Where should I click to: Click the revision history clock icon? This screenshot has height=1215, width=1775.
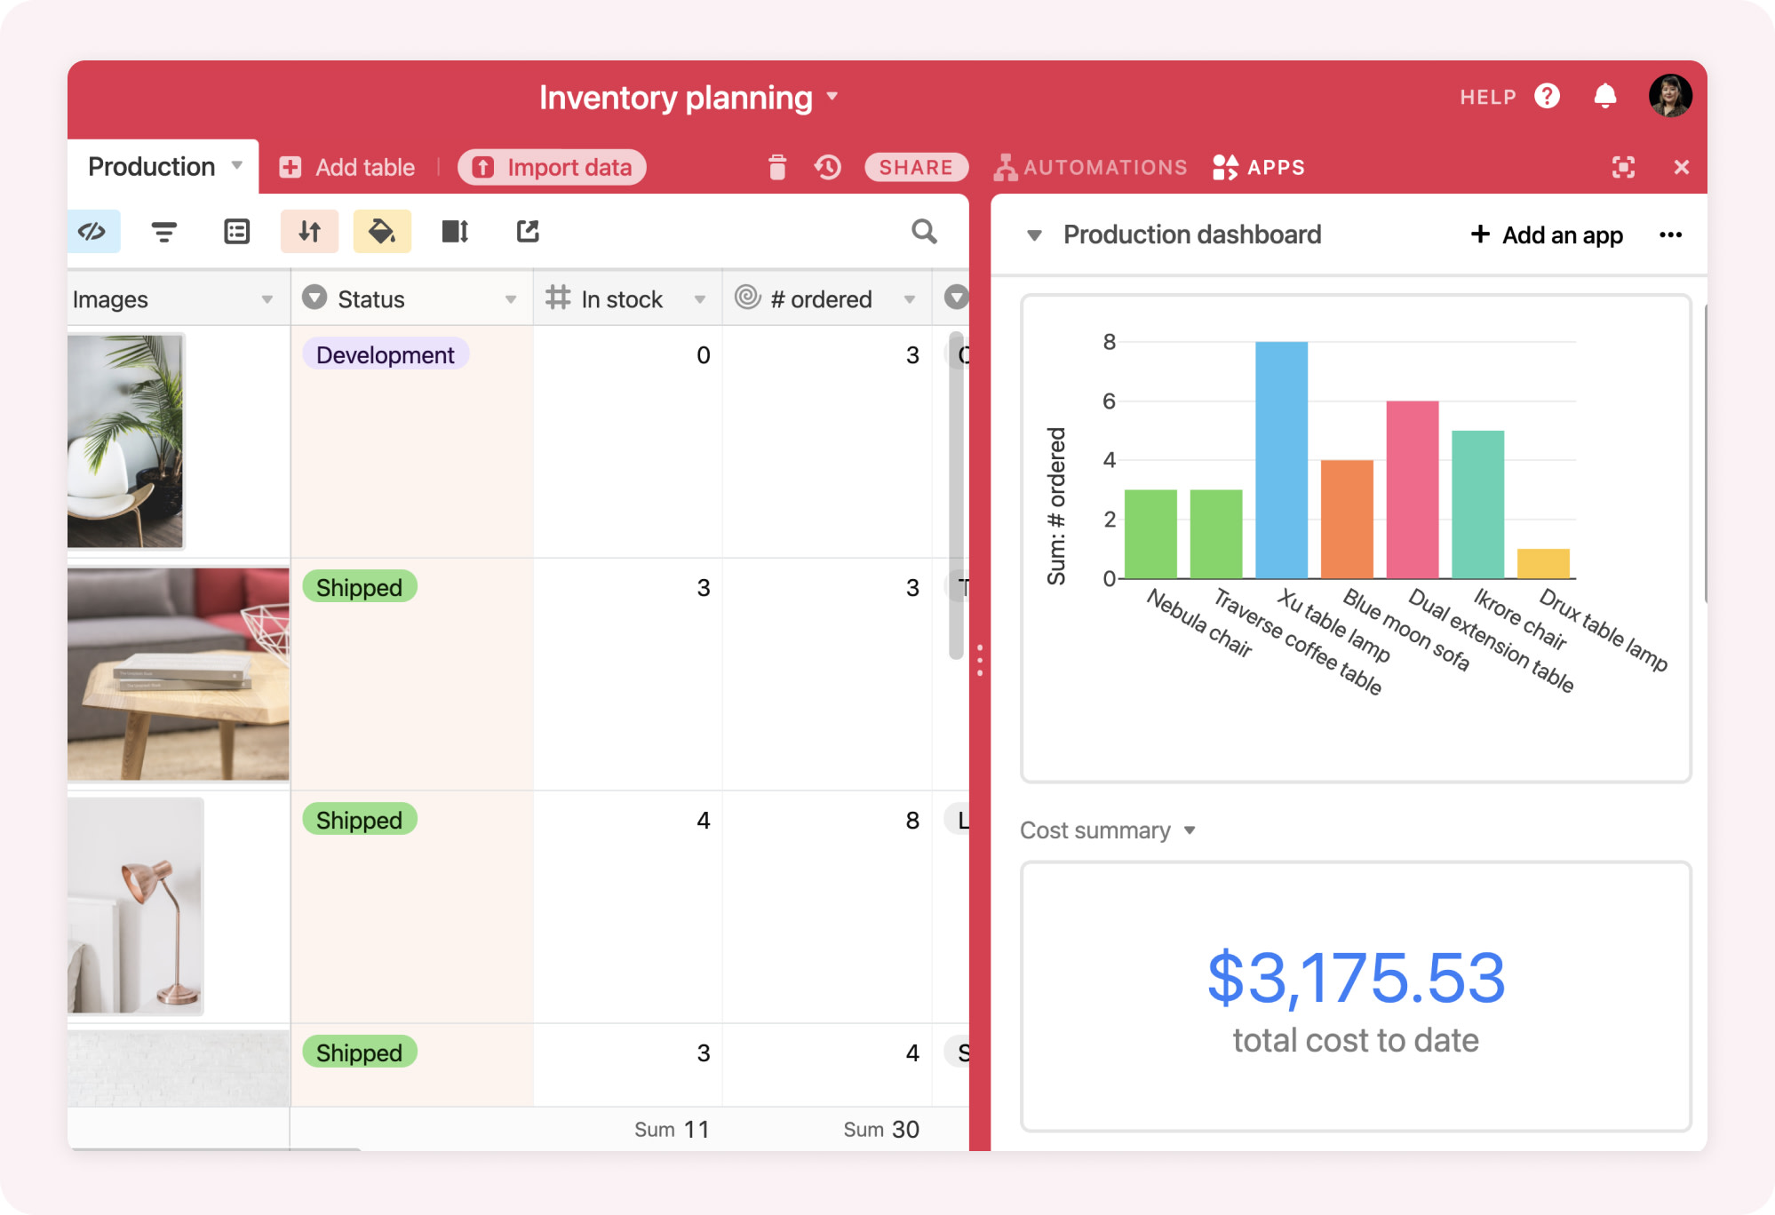point(826,167)
